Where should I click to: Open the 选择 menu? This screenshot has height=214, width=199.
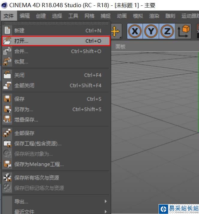click(x=57, y=16)
